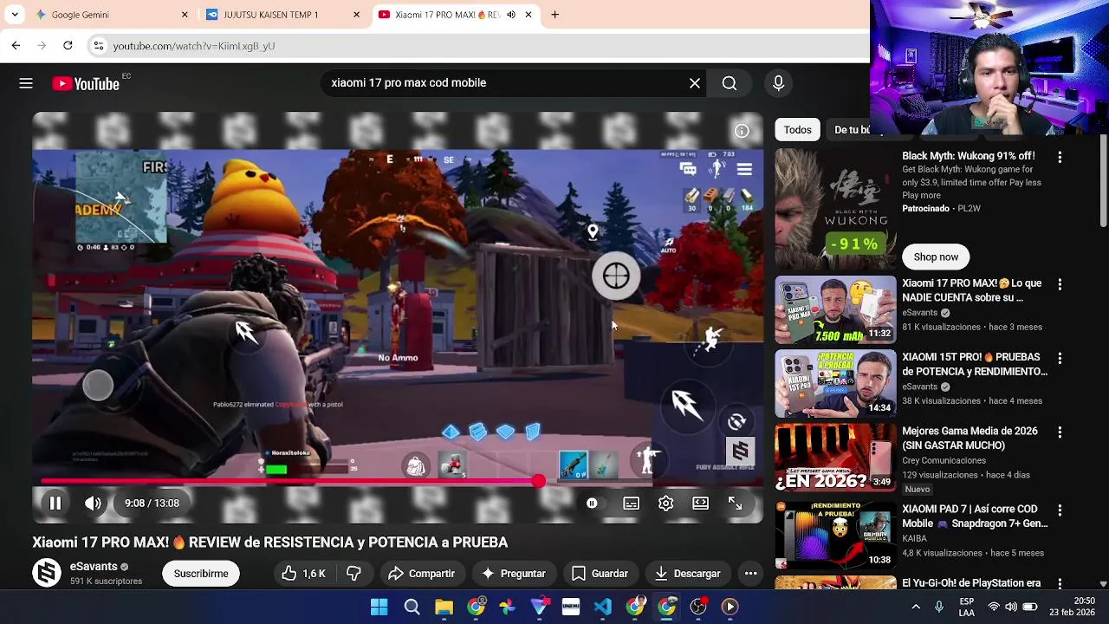
Task: Open the YouTube hamburger guide menu
Action: 26,83
